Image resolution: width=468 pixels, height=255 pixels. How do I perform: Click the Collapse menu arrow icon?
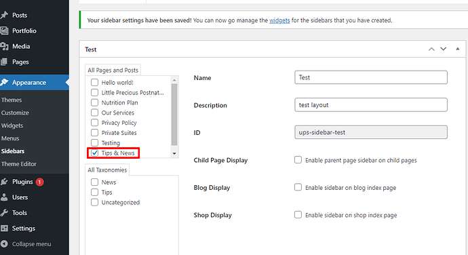pyautogui.click(x=4, y=244)
